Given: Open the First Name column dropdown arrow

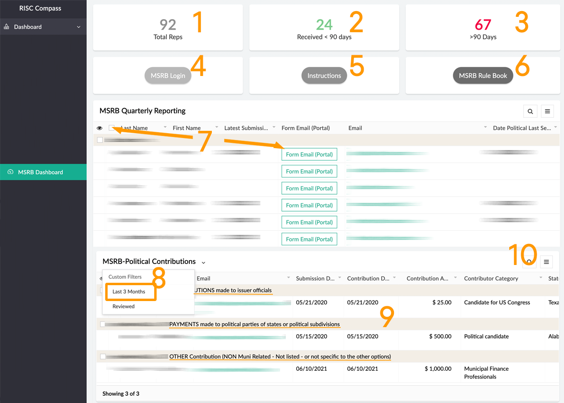Looking at the screenshot, I should (x=217, y=127).
